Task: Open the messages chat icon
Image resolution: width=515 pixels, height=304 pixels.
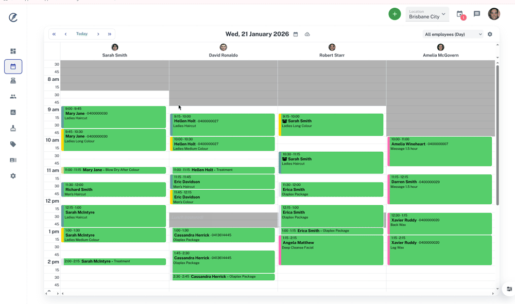Action: click(477, 14)
